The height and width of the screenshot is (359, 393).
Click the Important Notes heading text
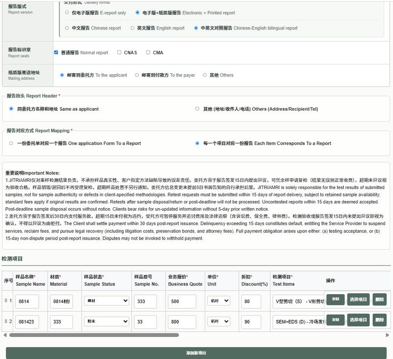32,173
